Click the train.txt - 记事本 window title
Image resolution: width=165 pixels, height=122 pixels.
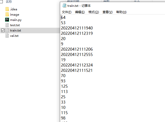79,6
